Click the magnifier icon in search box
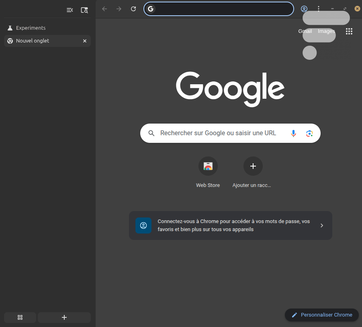 (151, 133)
